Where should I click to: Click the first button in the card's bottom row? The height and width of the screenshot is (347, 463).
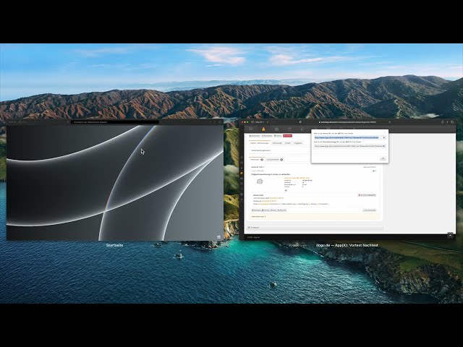256,210
